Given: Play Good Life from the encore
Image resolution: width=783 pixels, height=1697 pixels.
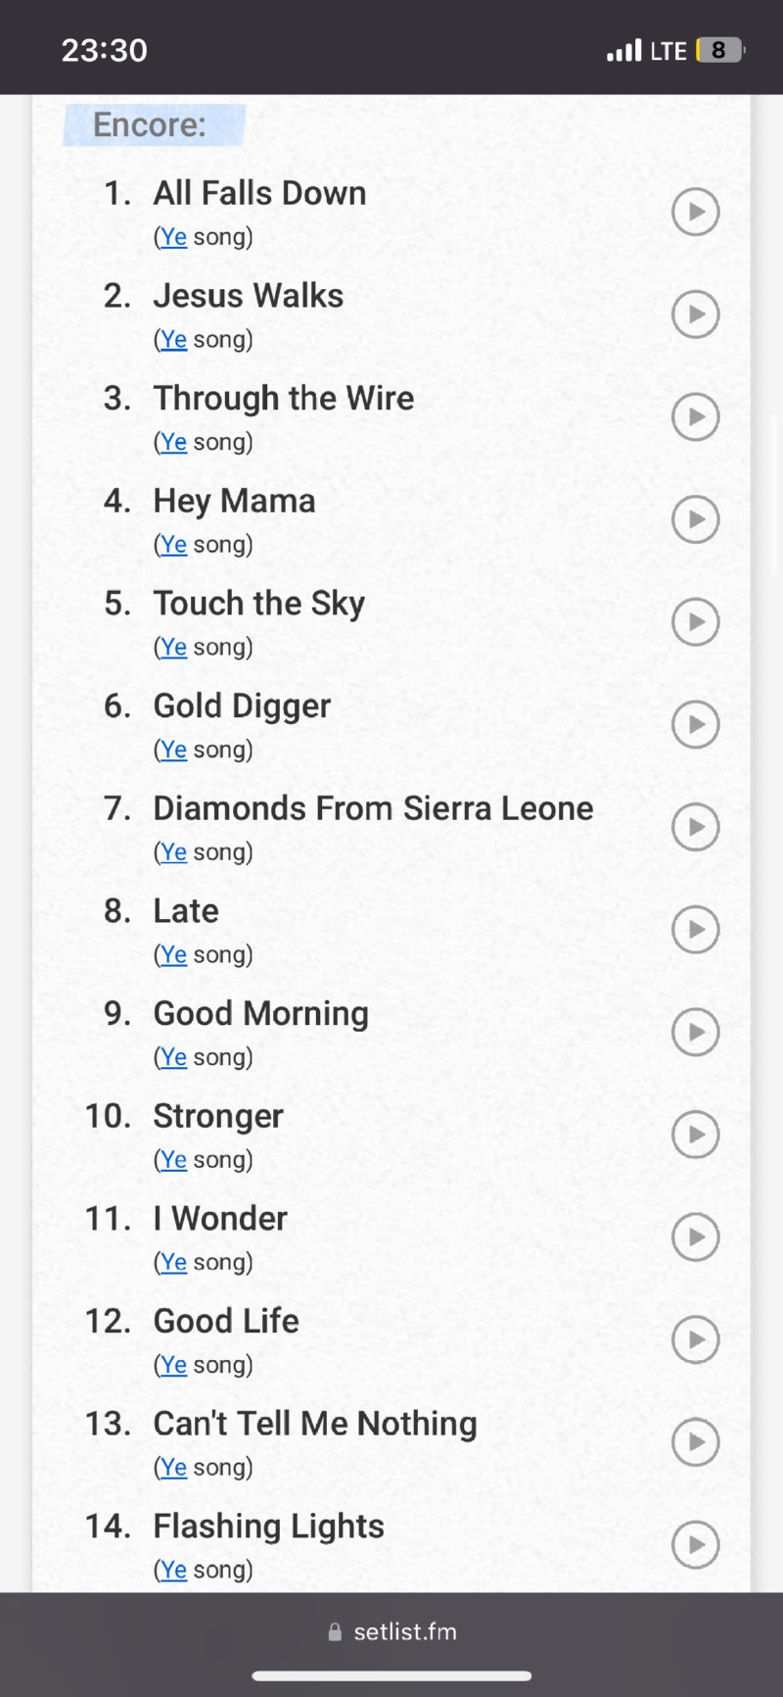Looking at the screenshot, I should [x=695, y=1339].
